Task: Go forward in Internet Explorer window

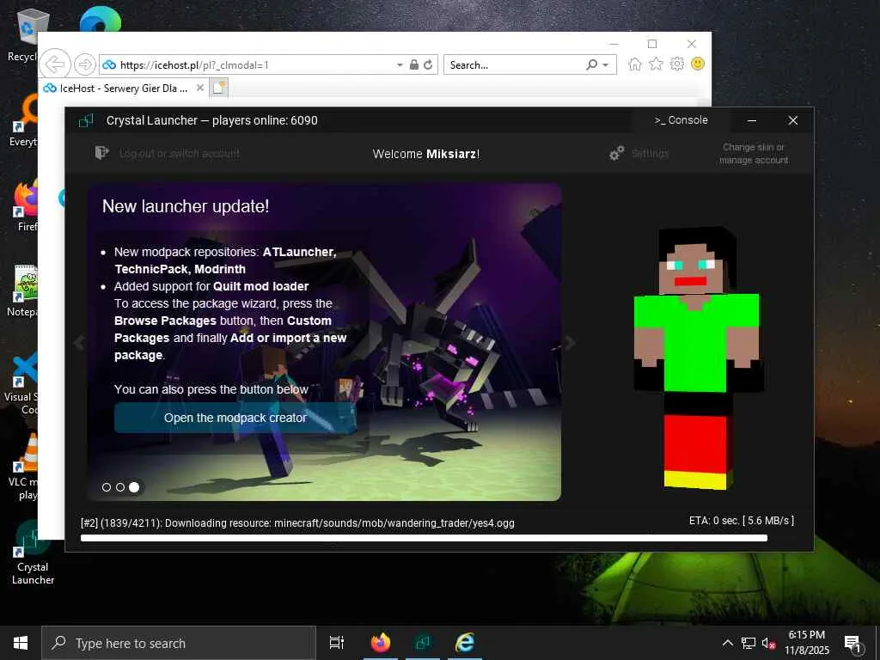Action: (x=85, y=64)
